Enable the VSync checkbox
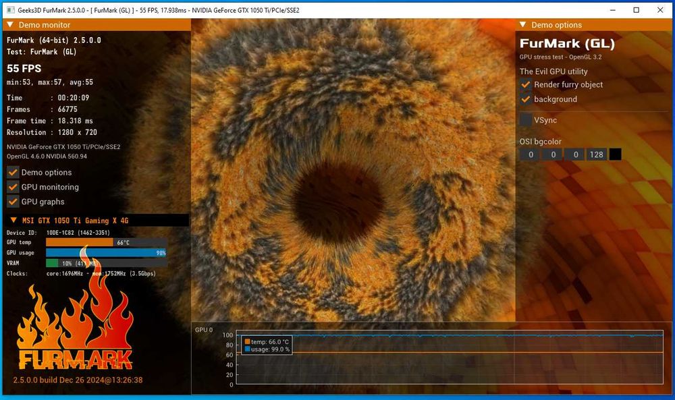 tap(526, 120)
